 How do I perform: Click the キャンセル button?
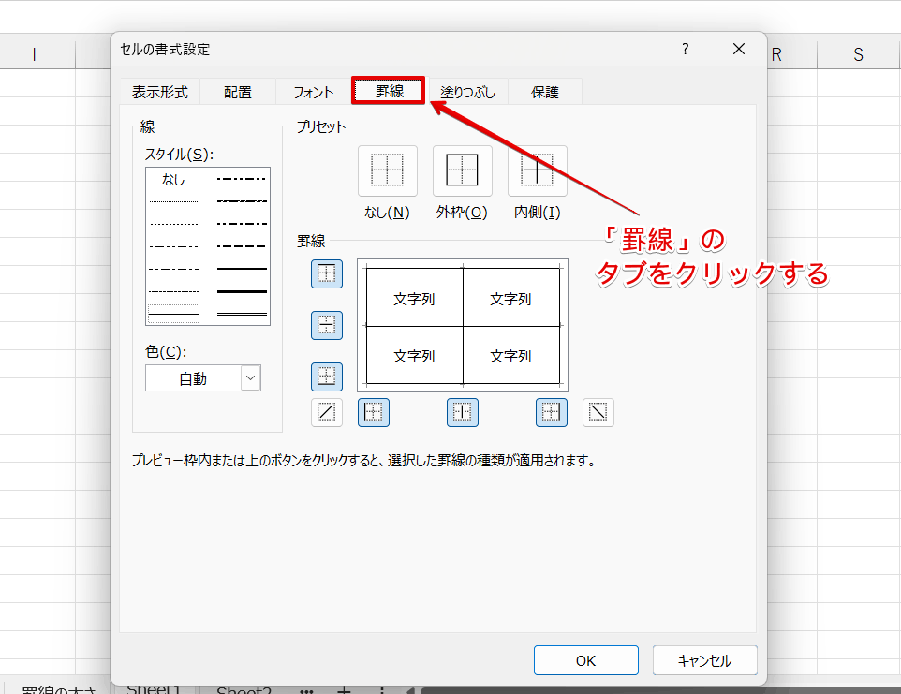pyautogui.click(x=704, y=660)
